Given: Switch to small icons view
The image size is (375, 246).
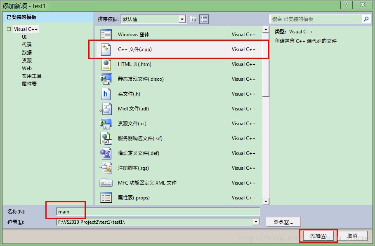Looking at the screenshot, I should click(x=193, y=19).
